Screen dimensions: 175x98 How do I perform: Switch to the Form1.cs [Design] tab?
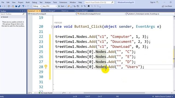pyautogui.click(x=81, y=11)
